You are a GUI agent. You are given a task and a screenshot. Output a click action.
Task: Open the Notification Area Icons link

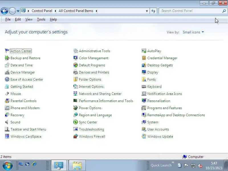(164, 94)
